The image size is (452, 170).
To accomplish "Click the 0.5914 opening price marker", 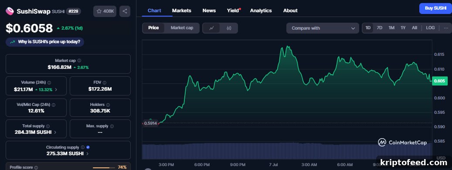I will click(x=150, y=123).
